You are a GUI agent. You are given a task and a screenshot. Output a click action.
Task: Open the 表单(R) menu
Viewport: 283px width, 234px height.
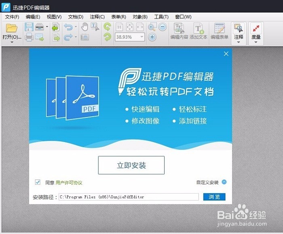pos(118,17)
